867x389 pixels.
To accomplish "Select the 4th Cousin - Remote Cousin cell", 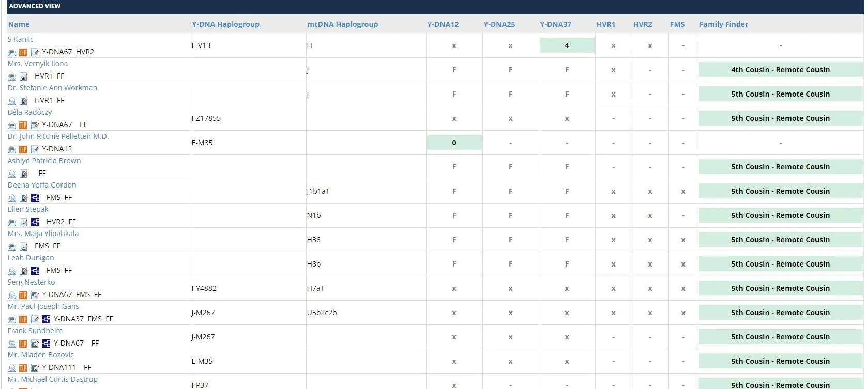I will [x=780, y=70].
